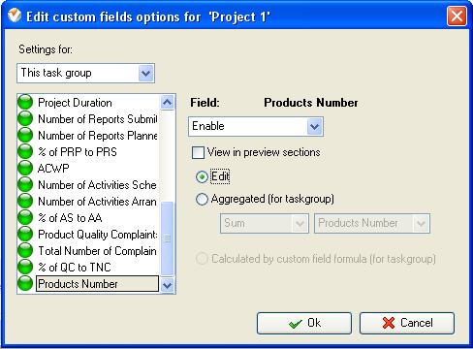This screenshot has width=473, height=349.
Task: Click the Ok button
Action: [304, 323]
